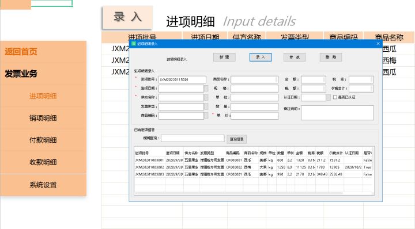Click the 规格 input field

click(x=254, y=88)
